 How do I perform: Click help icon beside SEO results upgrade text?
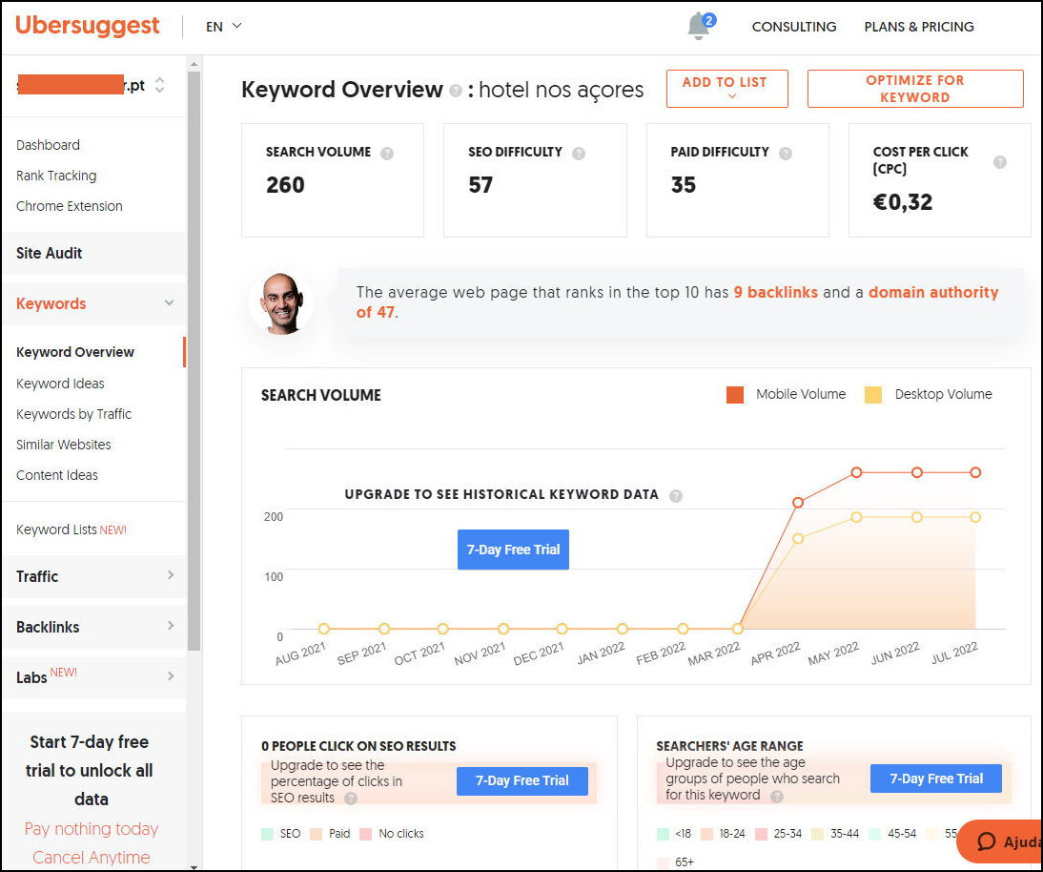point(351,798)
